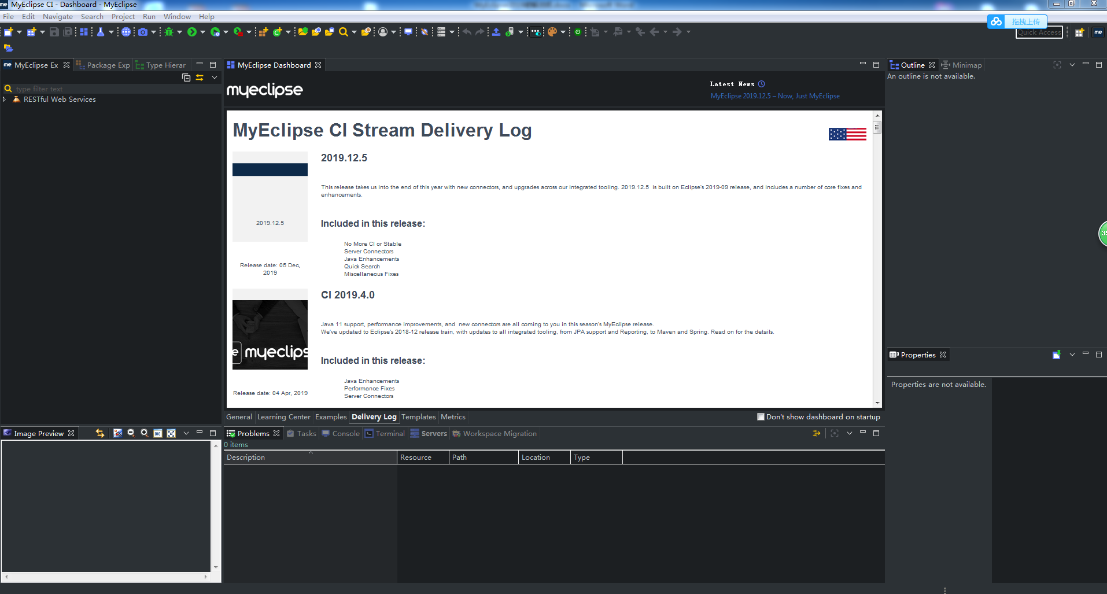Toggle Link with Editor in MyEclipse Explorer
This screenshot has width=1107, height=594.
200,77
